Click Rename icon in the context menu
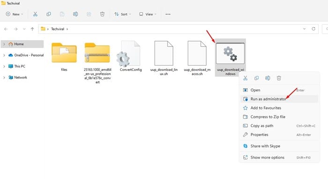328x179 pixels. 268,78
